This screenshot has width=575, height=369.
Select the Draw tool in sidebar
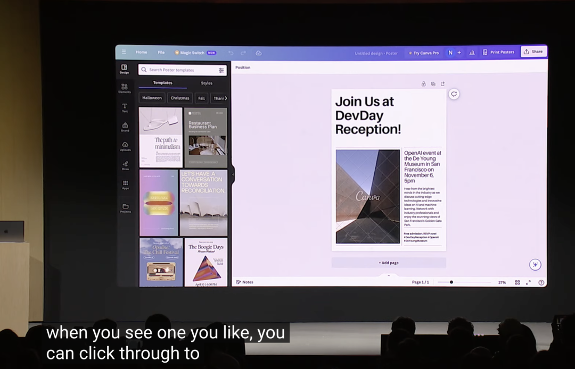pos(126,165)
